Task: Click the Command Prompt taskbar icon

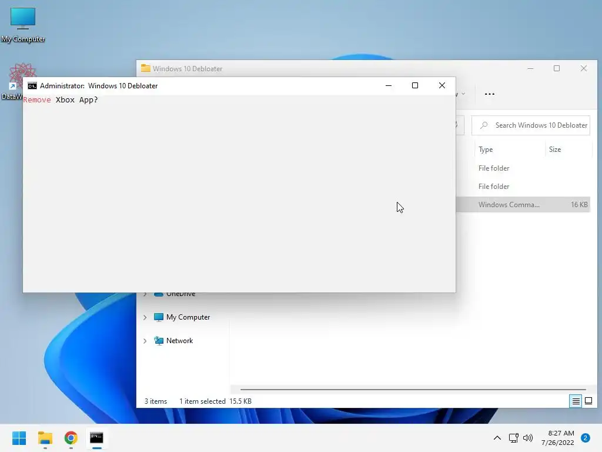Action: (x=97, y=438)
